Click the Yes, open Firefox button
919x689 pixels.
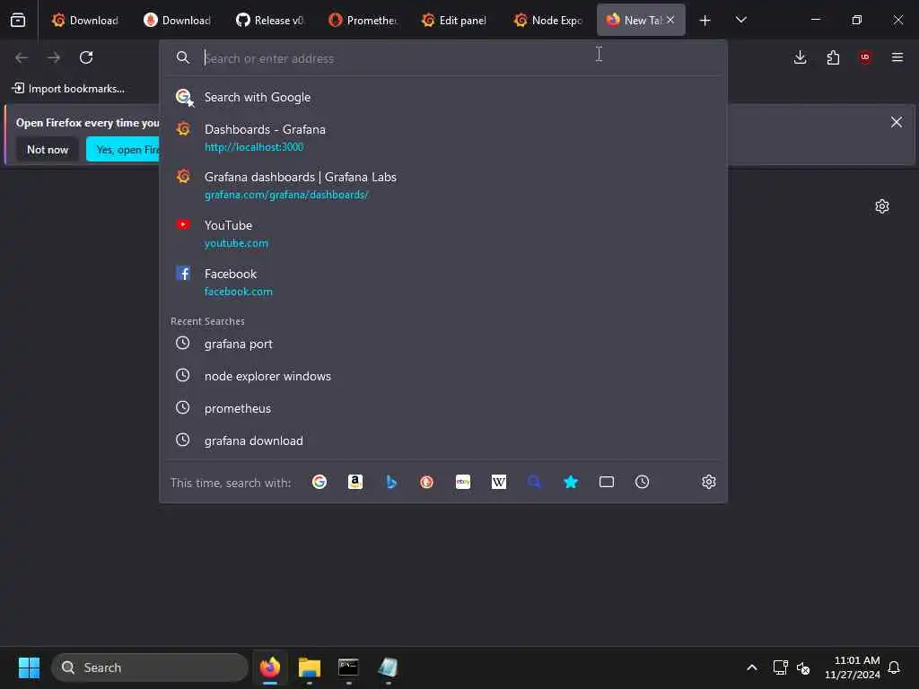[123, 150]
